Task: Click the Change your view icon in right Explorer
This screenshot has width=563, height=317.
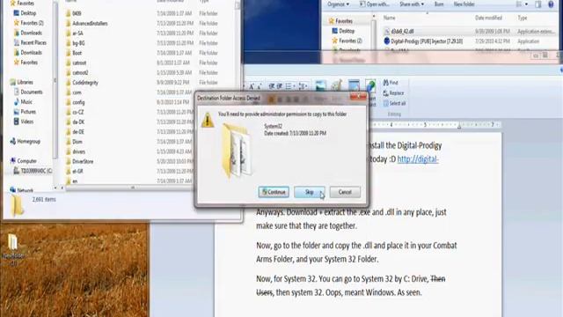Action: pyautogui.click(x=519, y=4)
